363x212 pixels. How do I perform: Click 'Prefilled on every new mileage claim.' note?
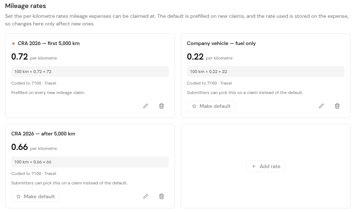(x=48, y=93)
